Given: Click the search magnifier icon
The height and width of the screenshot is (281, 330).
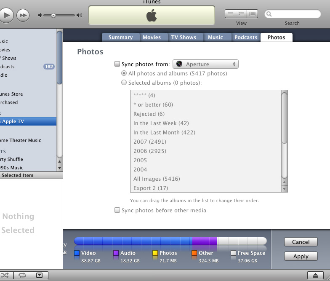Looking at the screenshot, I should point(269,14).
